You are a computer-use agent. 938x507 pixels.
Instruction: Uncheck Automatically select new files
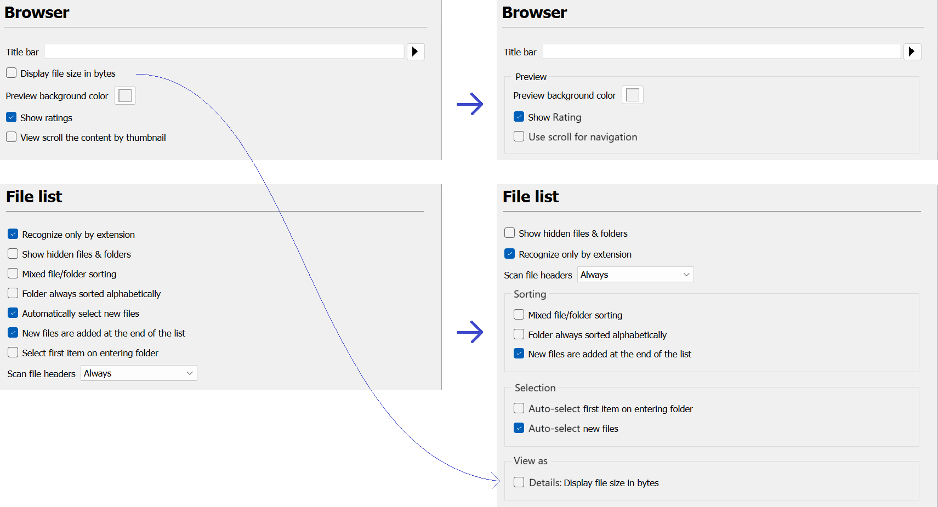13,313
